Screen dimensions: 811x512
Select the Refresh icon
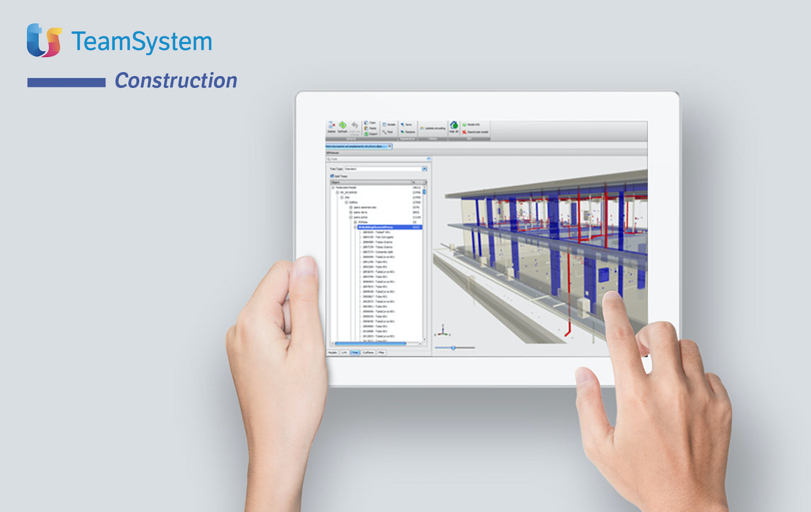(x=342, y=126)
